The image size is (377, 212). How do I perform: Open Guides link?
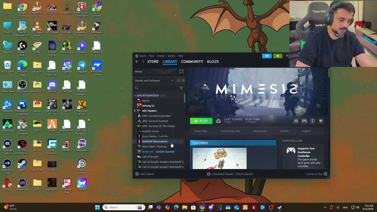[284, 131]
